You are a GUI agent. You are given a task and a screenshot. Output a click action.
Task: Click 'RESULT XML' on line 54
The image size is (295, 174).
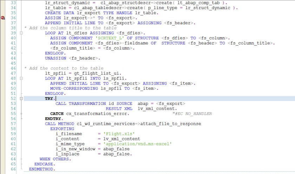[x=119, y=109]
